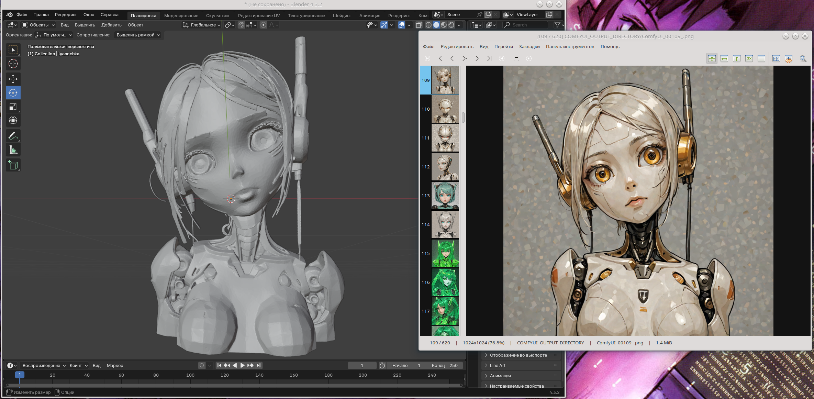Image resolution: width=814 pixels, height=399 pixels.
Task: Select the Move tool in toolbar
Action: pyautogui.click(x=13, y=79)
